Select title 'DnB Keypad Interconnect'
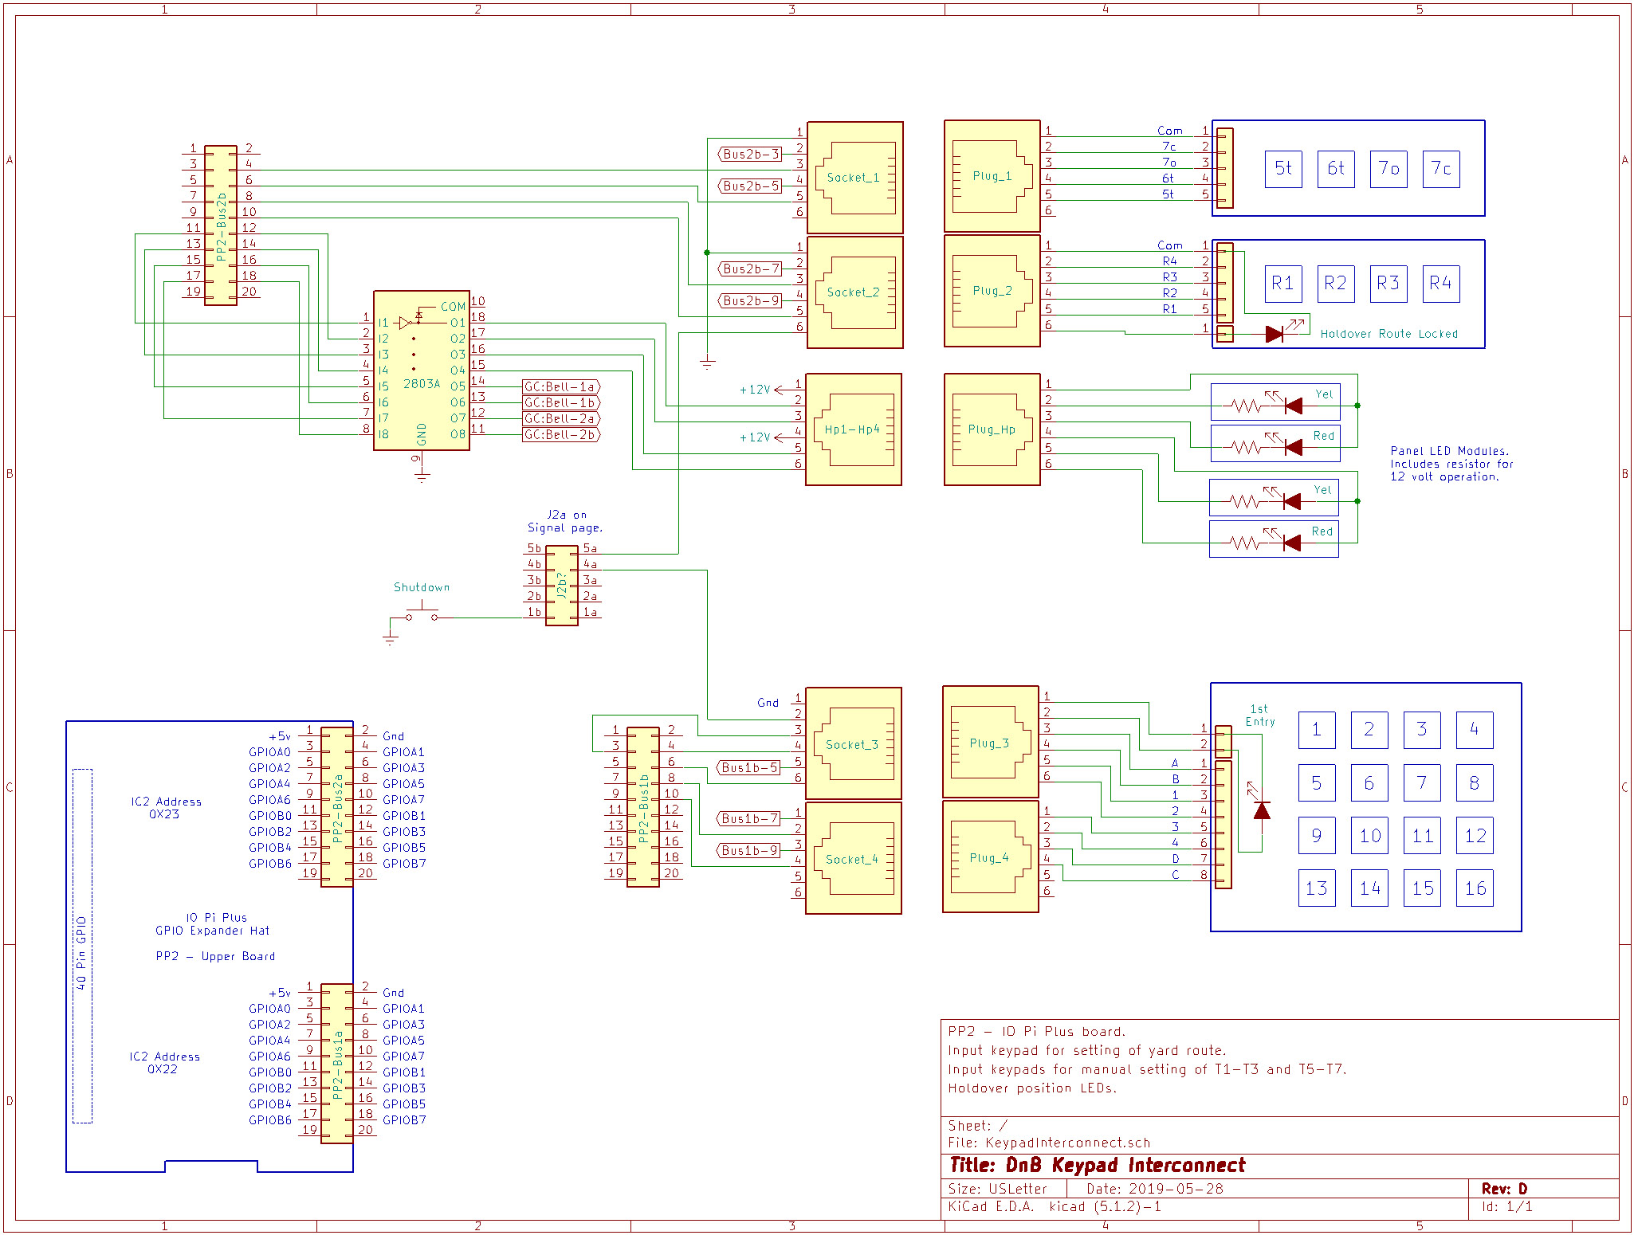This screenshot has width=1634, height=1235. click(x=1125, y=1165)
